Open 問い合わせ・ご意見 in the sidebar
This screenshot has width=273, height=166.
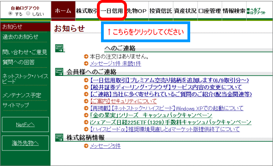pos(25,52)
